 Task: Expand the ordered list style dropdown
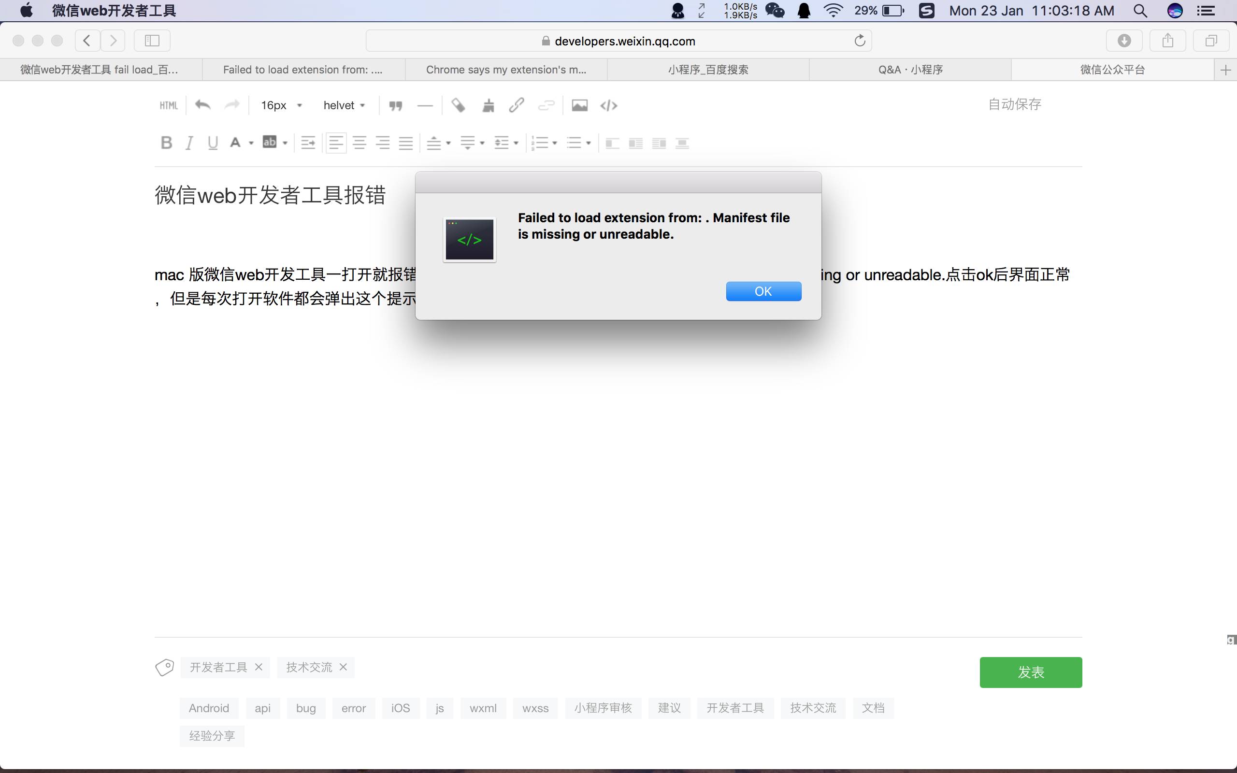pos(555,143)
